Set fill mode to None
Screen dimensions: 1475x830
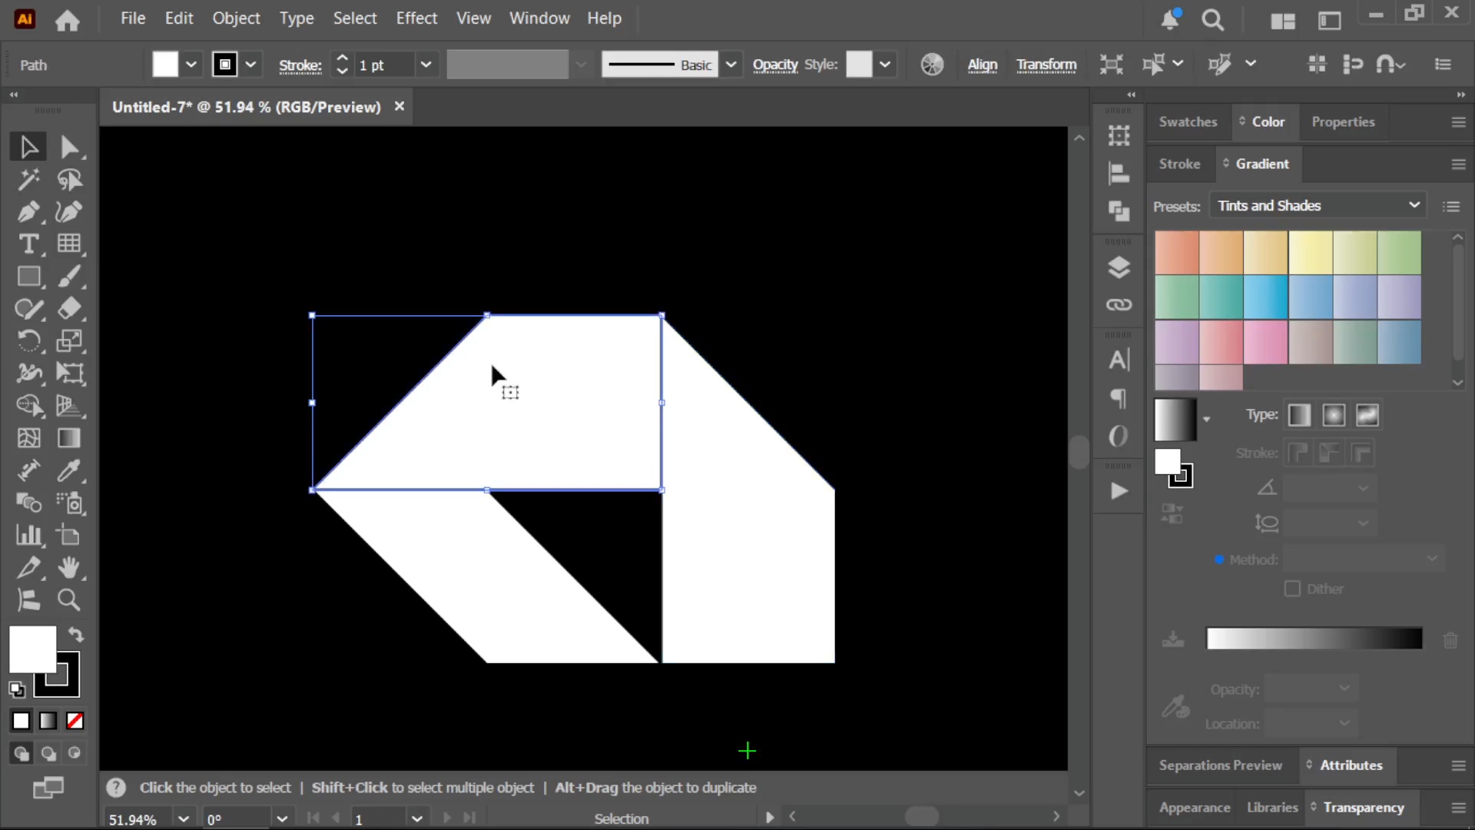tap(75, 721)
